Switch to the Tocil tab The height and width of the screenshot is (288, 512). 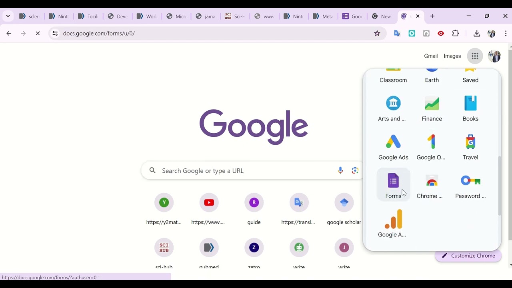tap(88, 16)
